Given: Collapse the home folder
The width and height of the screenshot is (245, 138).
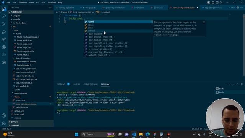Looking at the screenshot, I should tap(18, 33).
